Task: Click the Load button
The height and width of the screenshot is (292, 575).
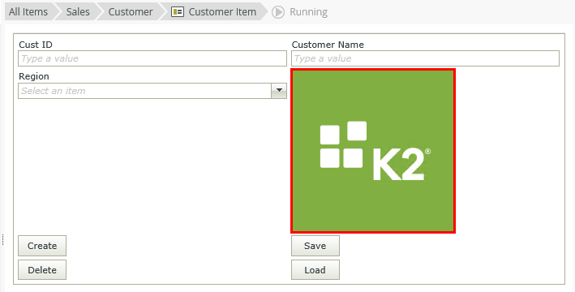Action: point(315,270)
